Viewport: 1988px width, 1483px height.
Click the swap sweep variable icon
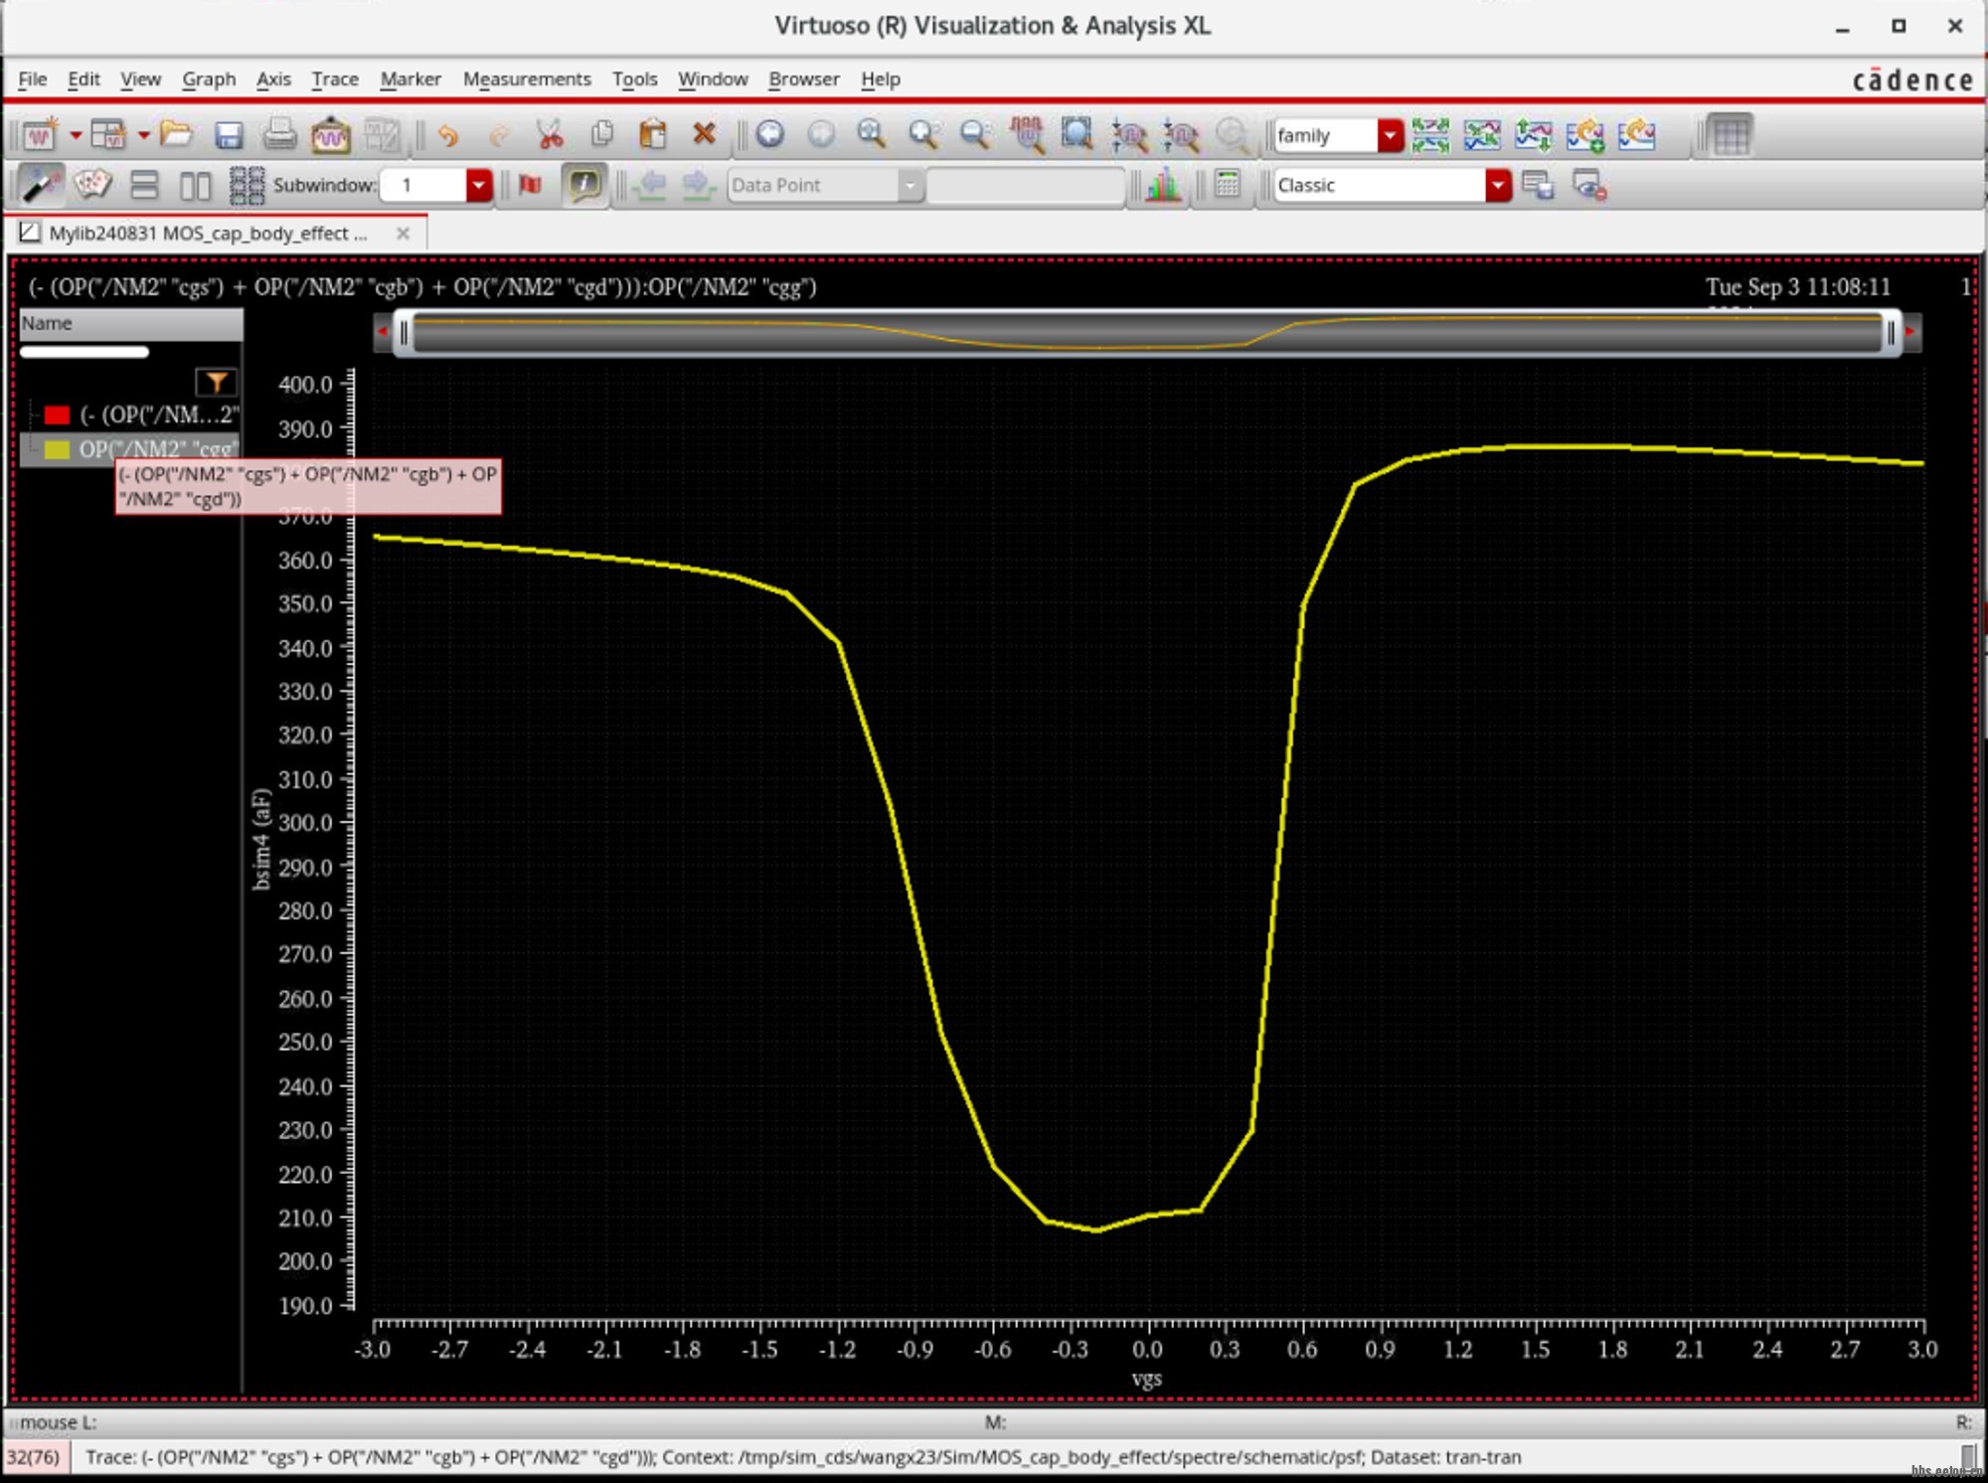click(1534, 134)
